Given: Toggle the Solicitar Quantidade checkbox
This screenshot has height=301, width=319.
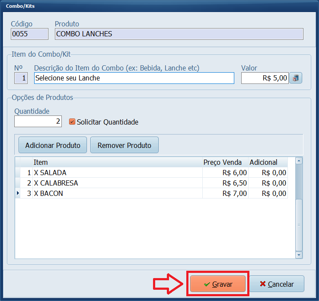Looking at the screenshot, I should coord(72,122).
